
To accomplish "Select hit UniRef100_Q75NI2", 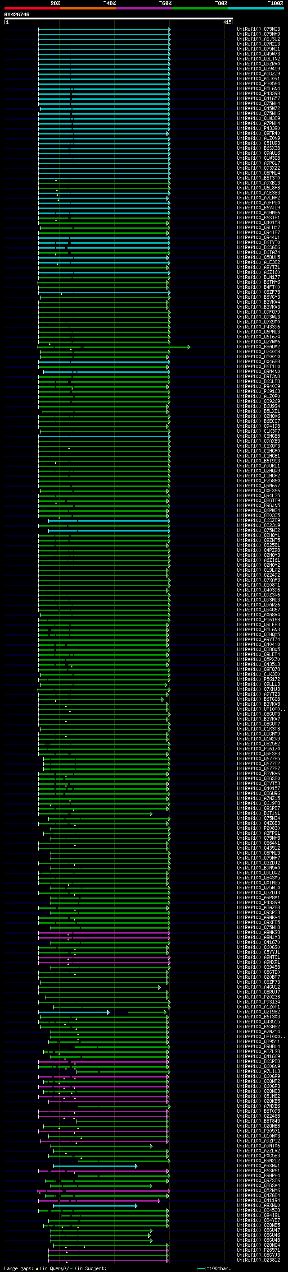I will click(x=258, y=530).
